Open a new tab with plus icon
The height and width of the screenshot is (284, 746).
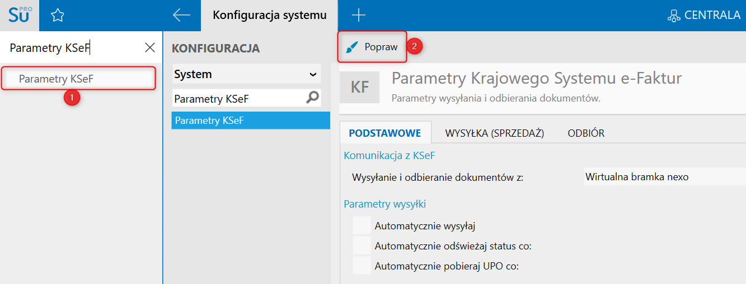358,16
